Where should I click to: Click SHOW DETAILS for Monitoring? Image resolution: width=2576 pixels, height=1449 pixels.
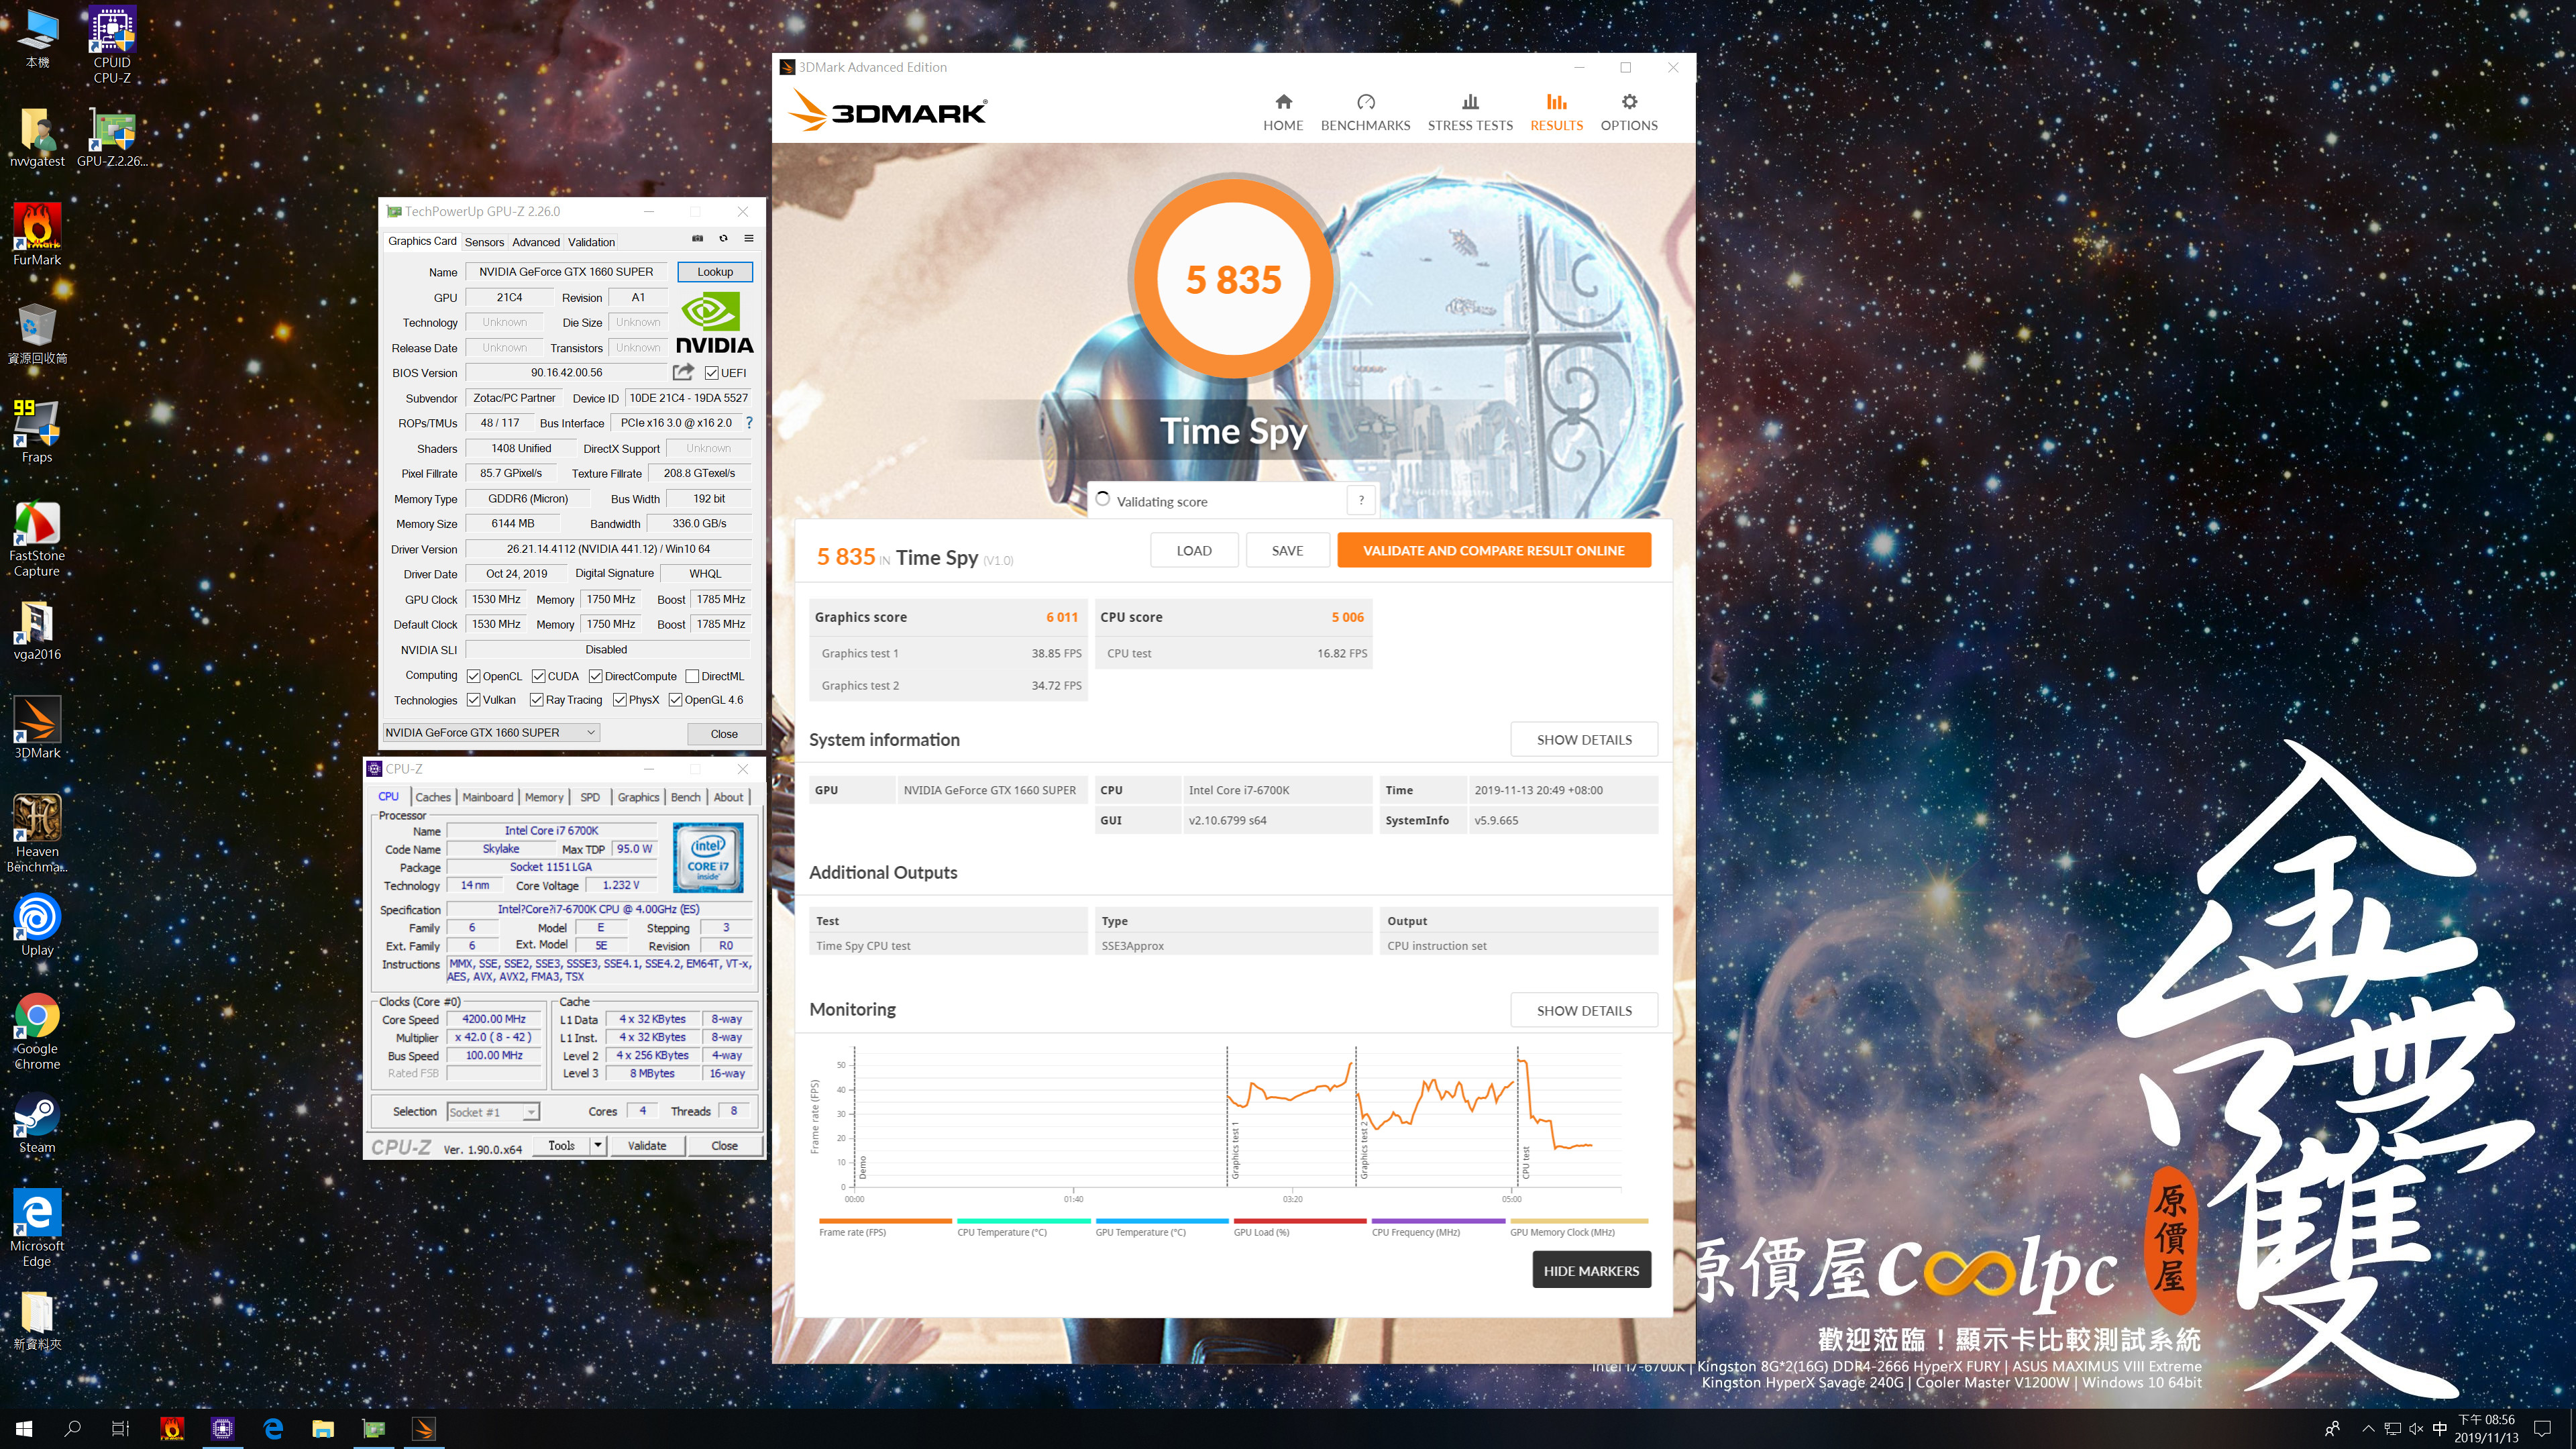1584,1011
